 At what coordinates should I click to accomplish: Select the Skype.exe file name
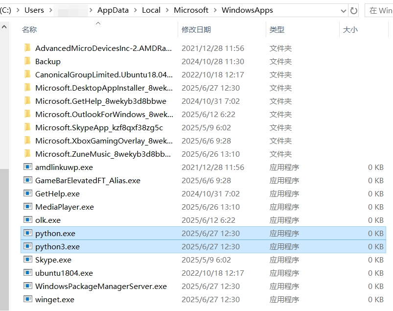[53, 260]
